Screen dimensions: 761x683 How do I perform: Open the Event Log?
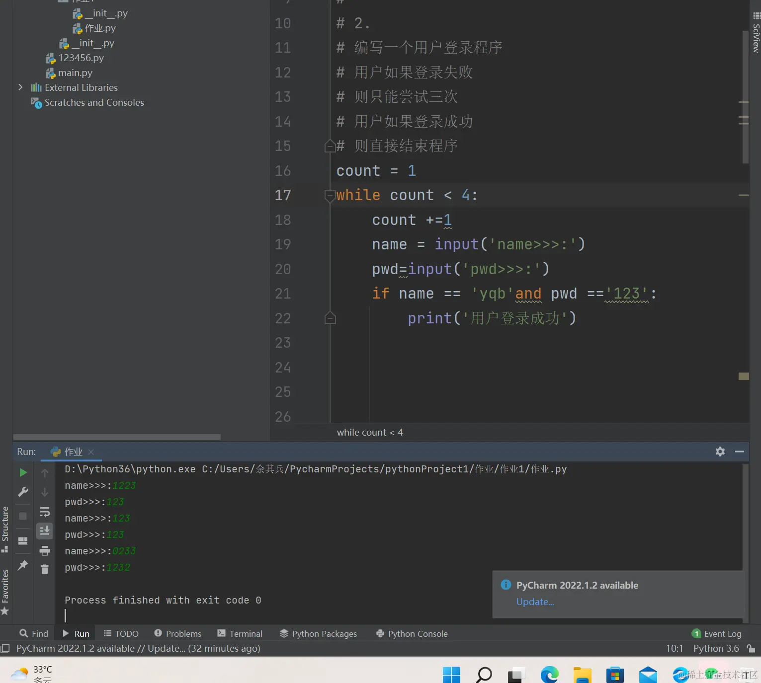pyautogui.click(x=716, y=634)
